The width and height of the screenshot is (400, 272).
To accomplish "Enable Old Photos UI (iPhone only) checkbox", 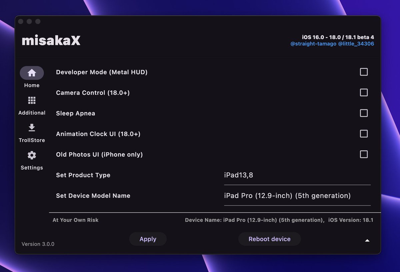I will [x=364, y=154].
